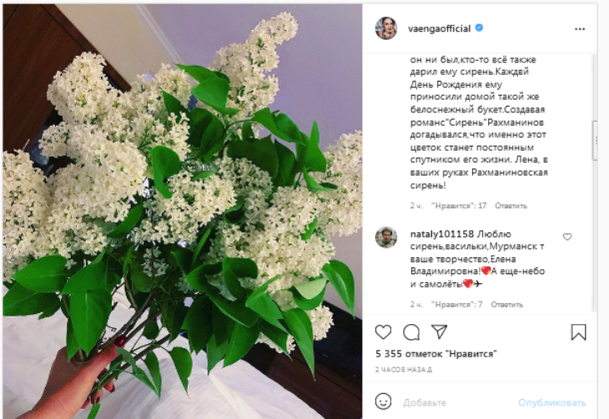Open three-dot more options menu

580,29
